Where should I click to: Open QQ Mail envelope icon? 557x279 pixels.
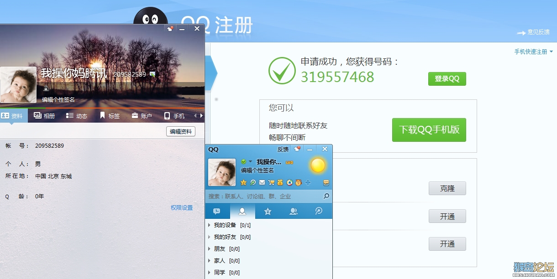coord(262,182)
